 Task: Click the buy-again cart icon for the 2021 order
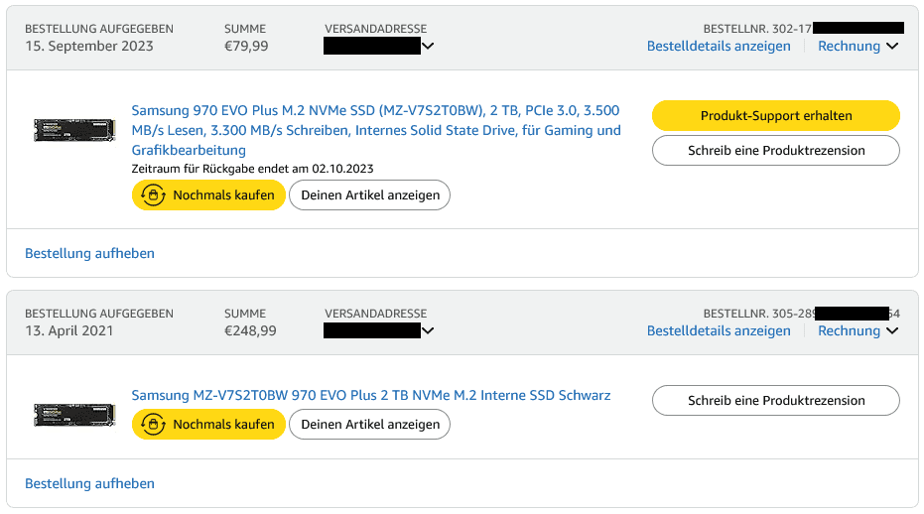(153, 425)
